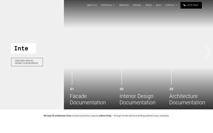Click the 03 slide number
Image resolution: width=213 pixels, height=133 pixels.
click(171, 89)
